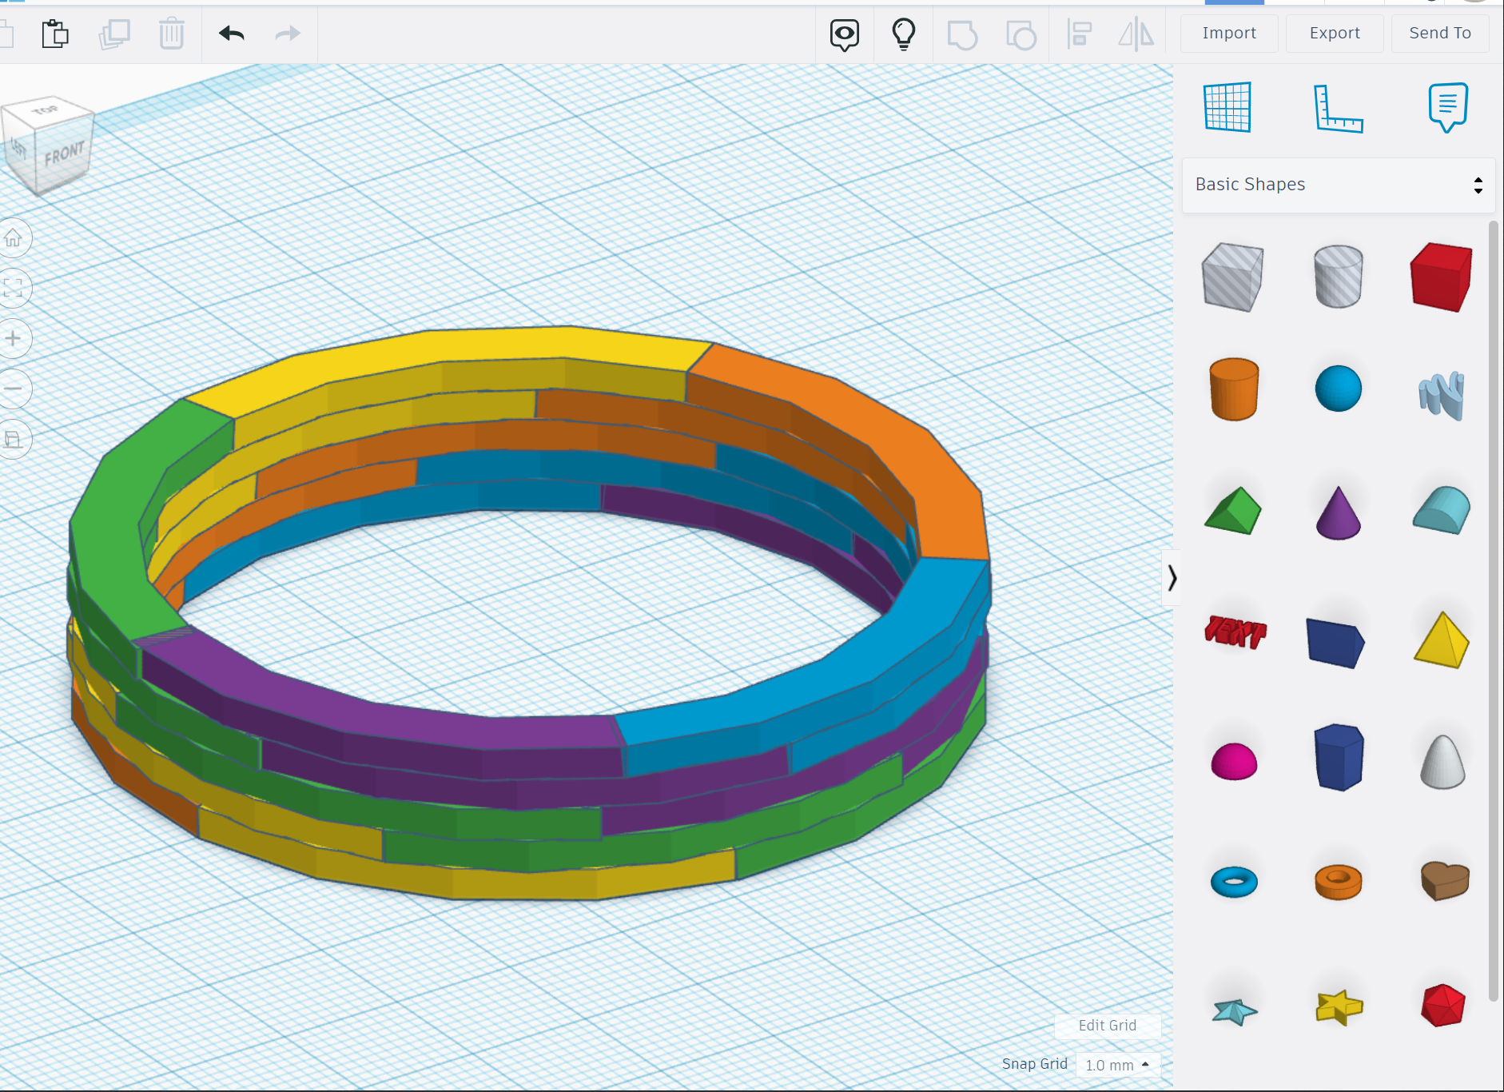Pick the striped Box hole shape

pyautogui.click(x=1233, y=277)
